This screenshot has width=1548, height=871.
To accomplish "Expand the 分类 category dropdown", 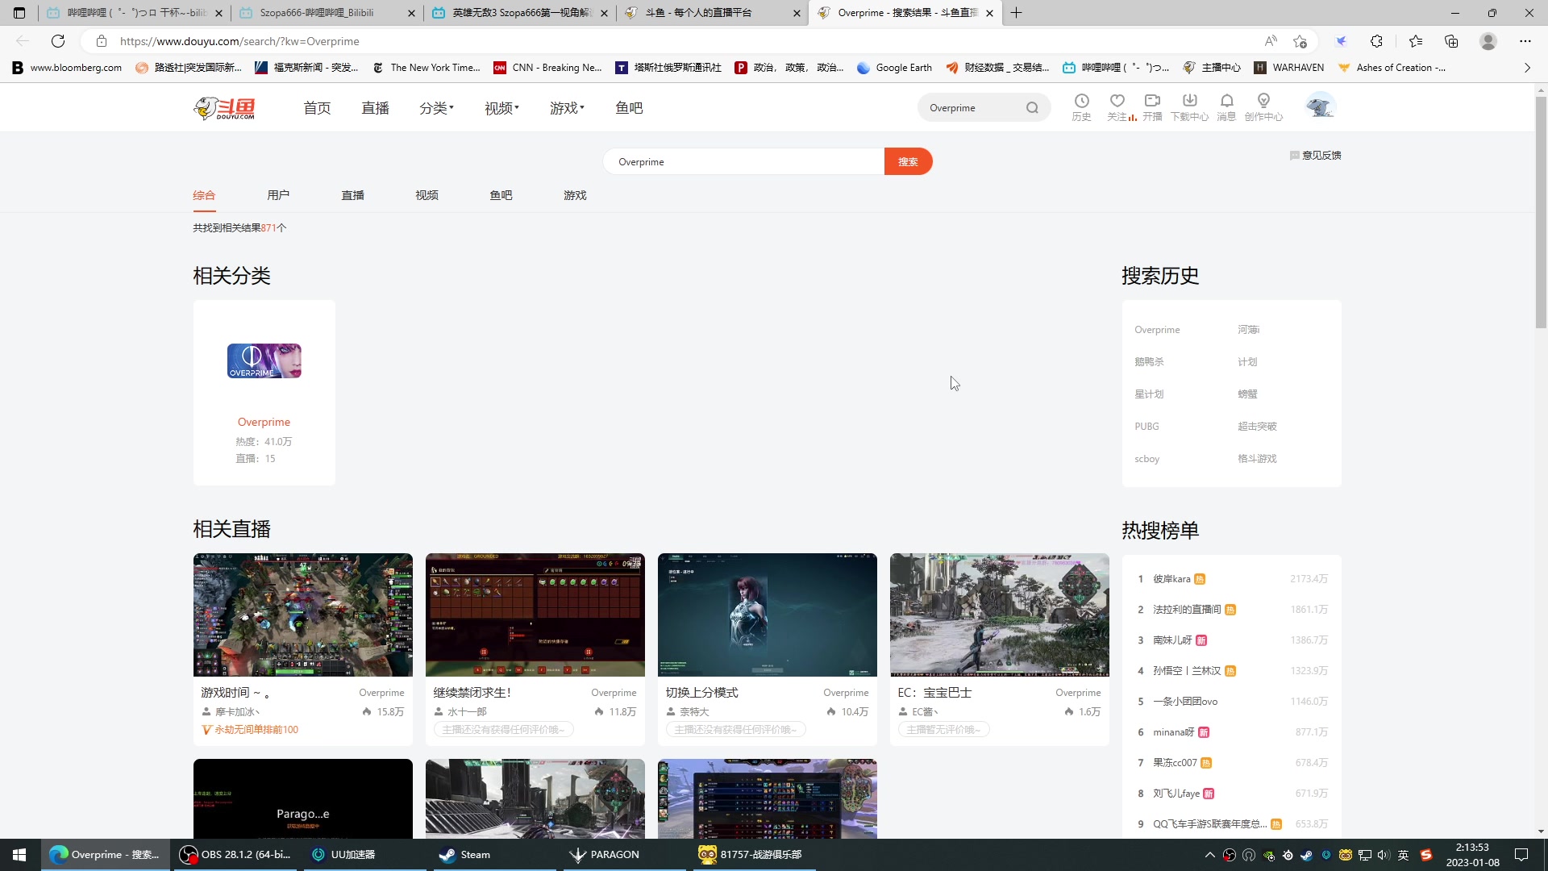I will [x=436, y=108].
